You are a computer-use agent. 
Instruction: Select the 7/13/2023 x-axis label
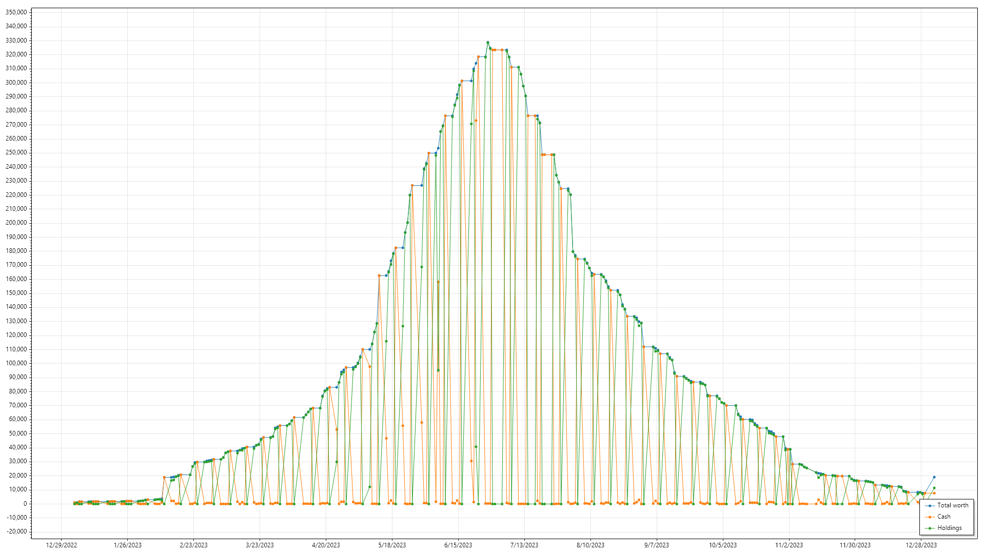525,545
